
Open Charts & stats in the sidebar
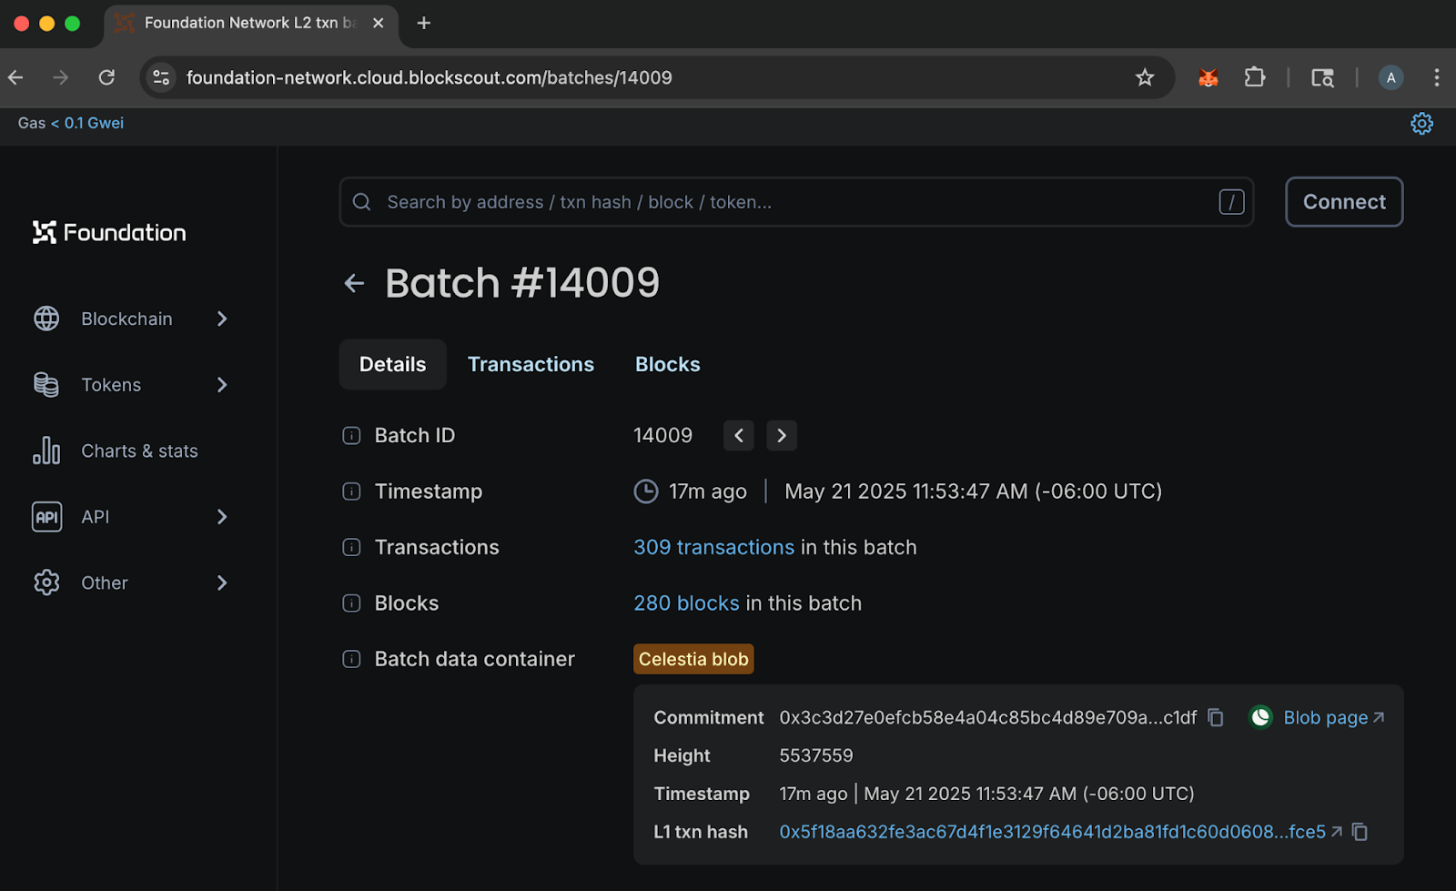point(139,451)
